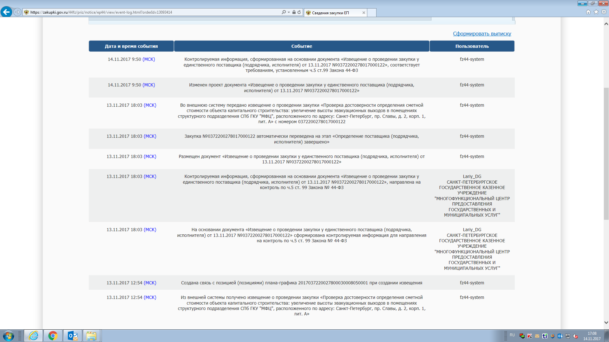Image resolution: width=609 pixels, height=342 pixels.
Task: Click the Событие column header
Action: click(x=301, y=46)
